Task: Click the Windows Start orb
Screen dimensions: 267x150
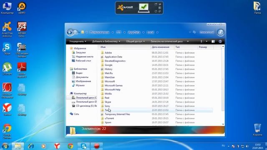Action: pos(5,146)
